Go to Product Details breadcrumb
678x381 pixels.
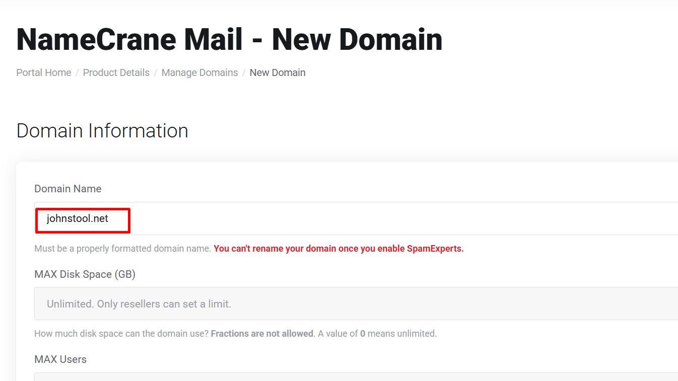pos(116,72)
